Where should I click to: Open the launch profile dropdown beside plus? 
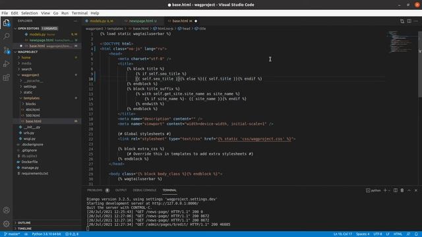coord(389,190)
